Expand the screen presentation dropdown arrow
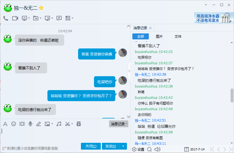Screen dimensions: 234x153 click(29, 18)
